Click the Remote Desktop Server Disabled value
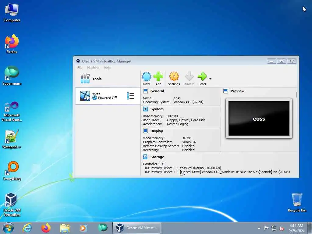312x234 pixels. (188, 146)
